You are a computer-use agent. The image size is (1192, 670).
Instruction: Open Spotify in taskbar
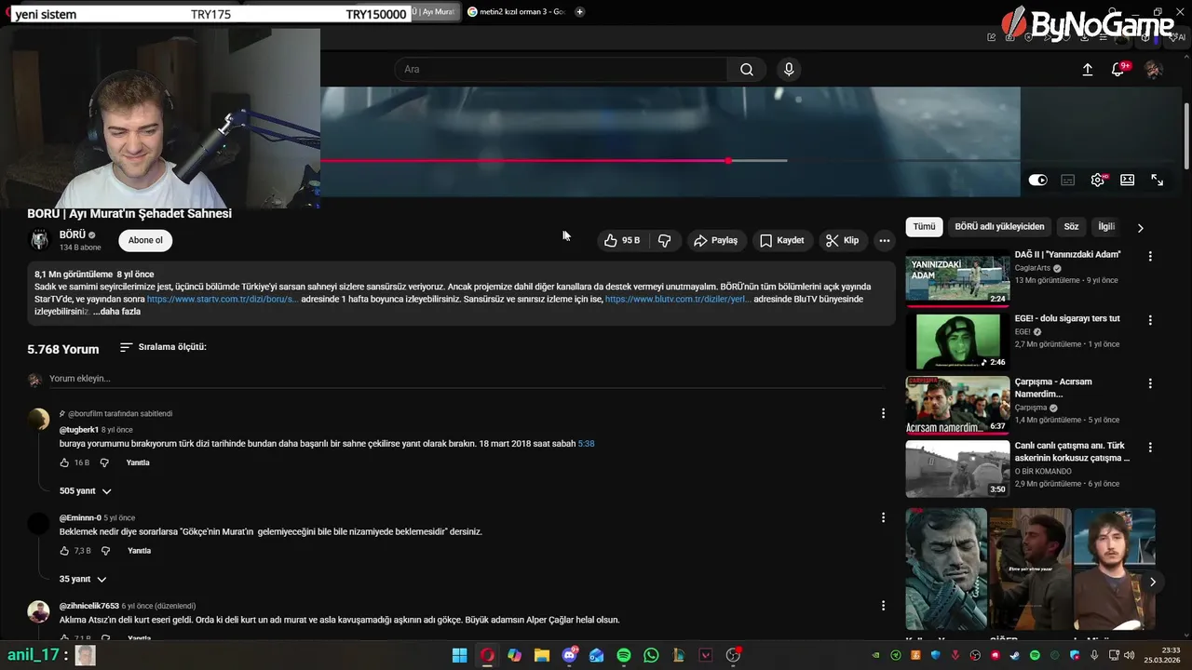(624, 656)
